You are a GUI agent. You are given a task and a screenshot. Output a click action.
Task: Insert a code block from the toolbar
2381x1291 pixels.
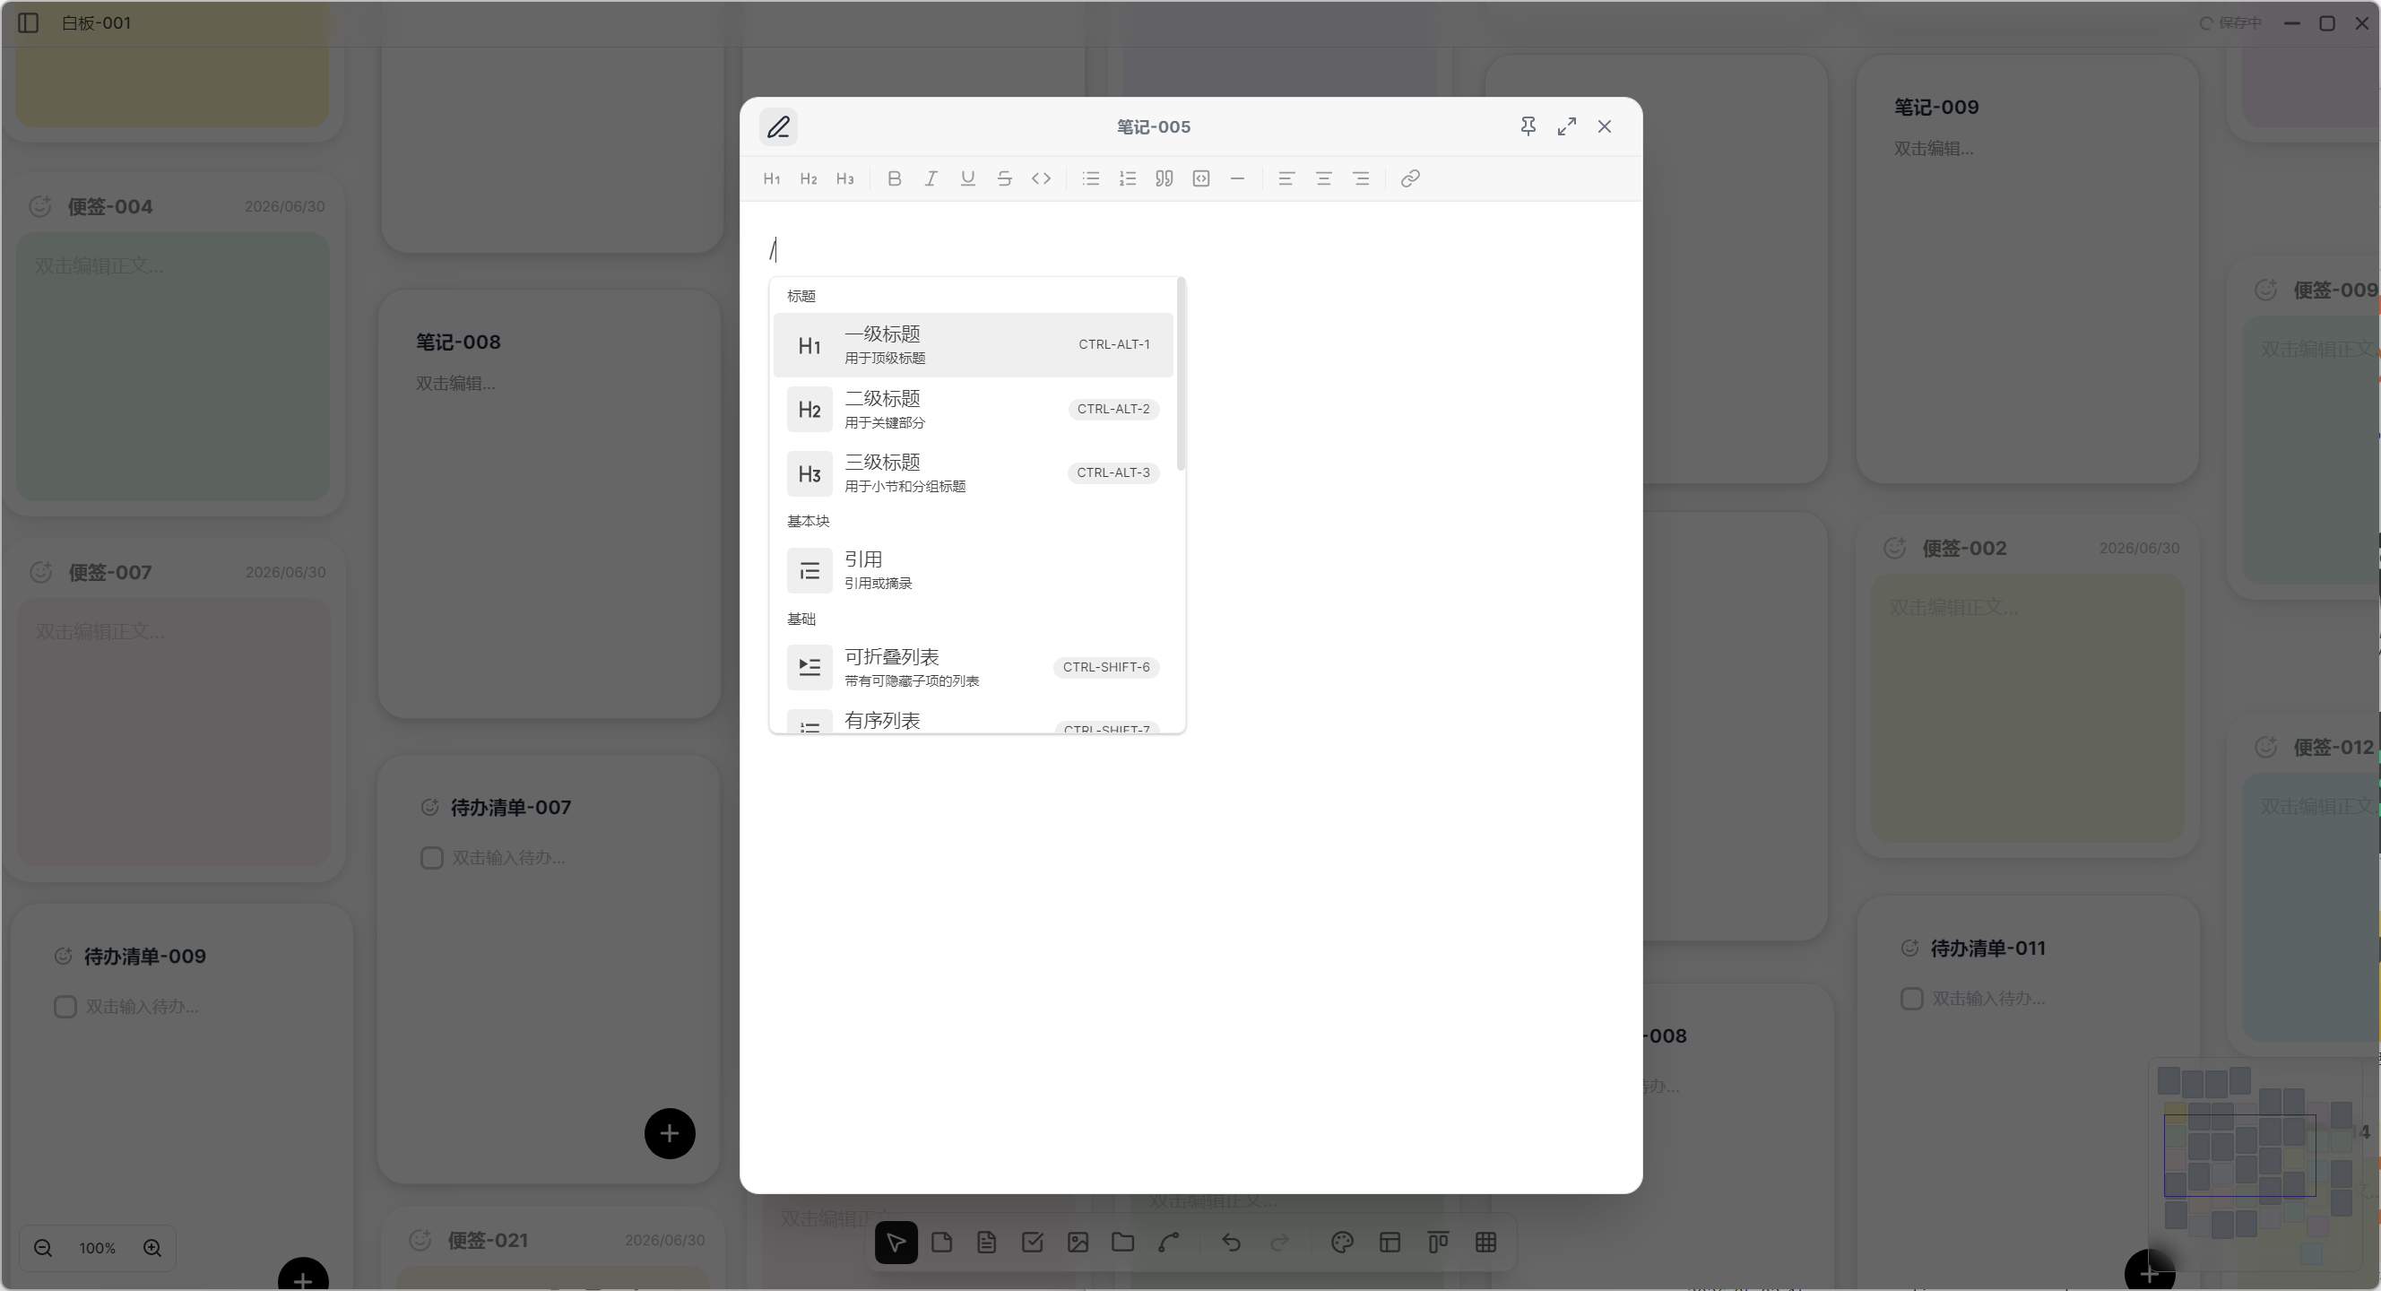click(1201, 179)
